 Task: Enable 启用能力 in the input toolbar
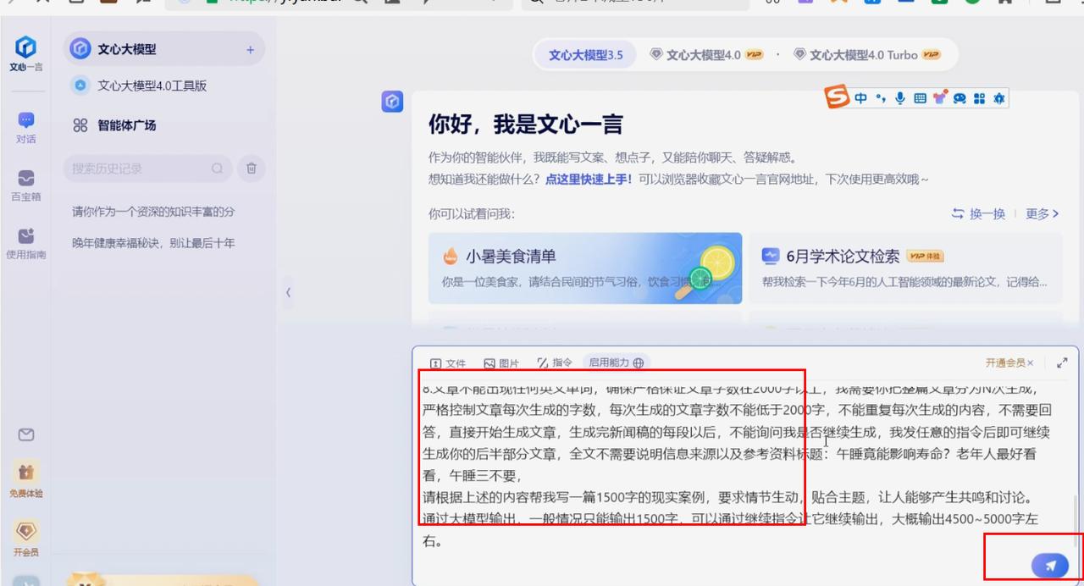click(614, 362)
